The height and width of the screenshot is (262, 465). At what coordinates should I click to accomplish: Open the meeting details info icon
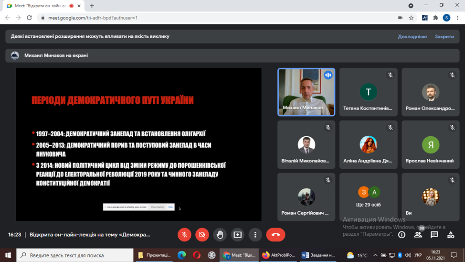[402, 235]
